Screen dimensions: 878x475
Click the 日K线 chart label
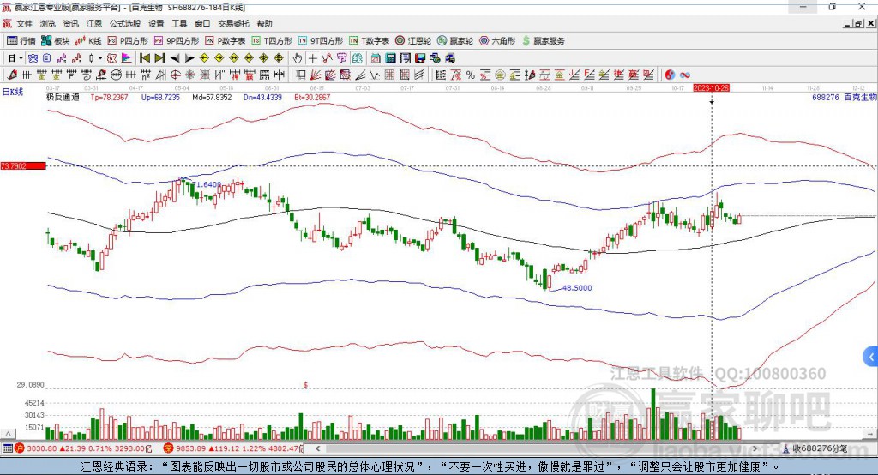(13, 92)
